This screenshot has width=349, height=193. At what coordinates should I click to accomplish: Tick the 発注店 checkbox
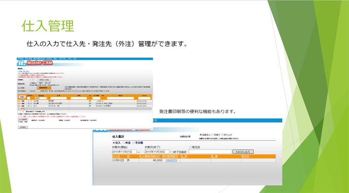coord(191,147)
